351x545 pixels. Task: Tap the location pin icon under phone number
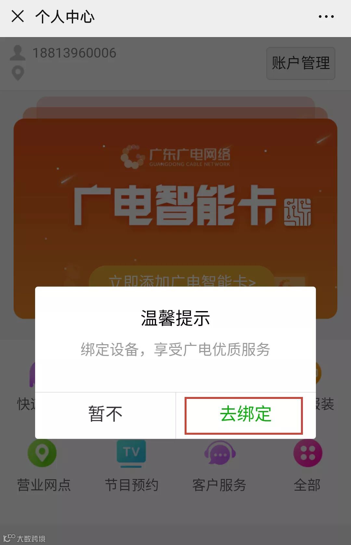18,73
